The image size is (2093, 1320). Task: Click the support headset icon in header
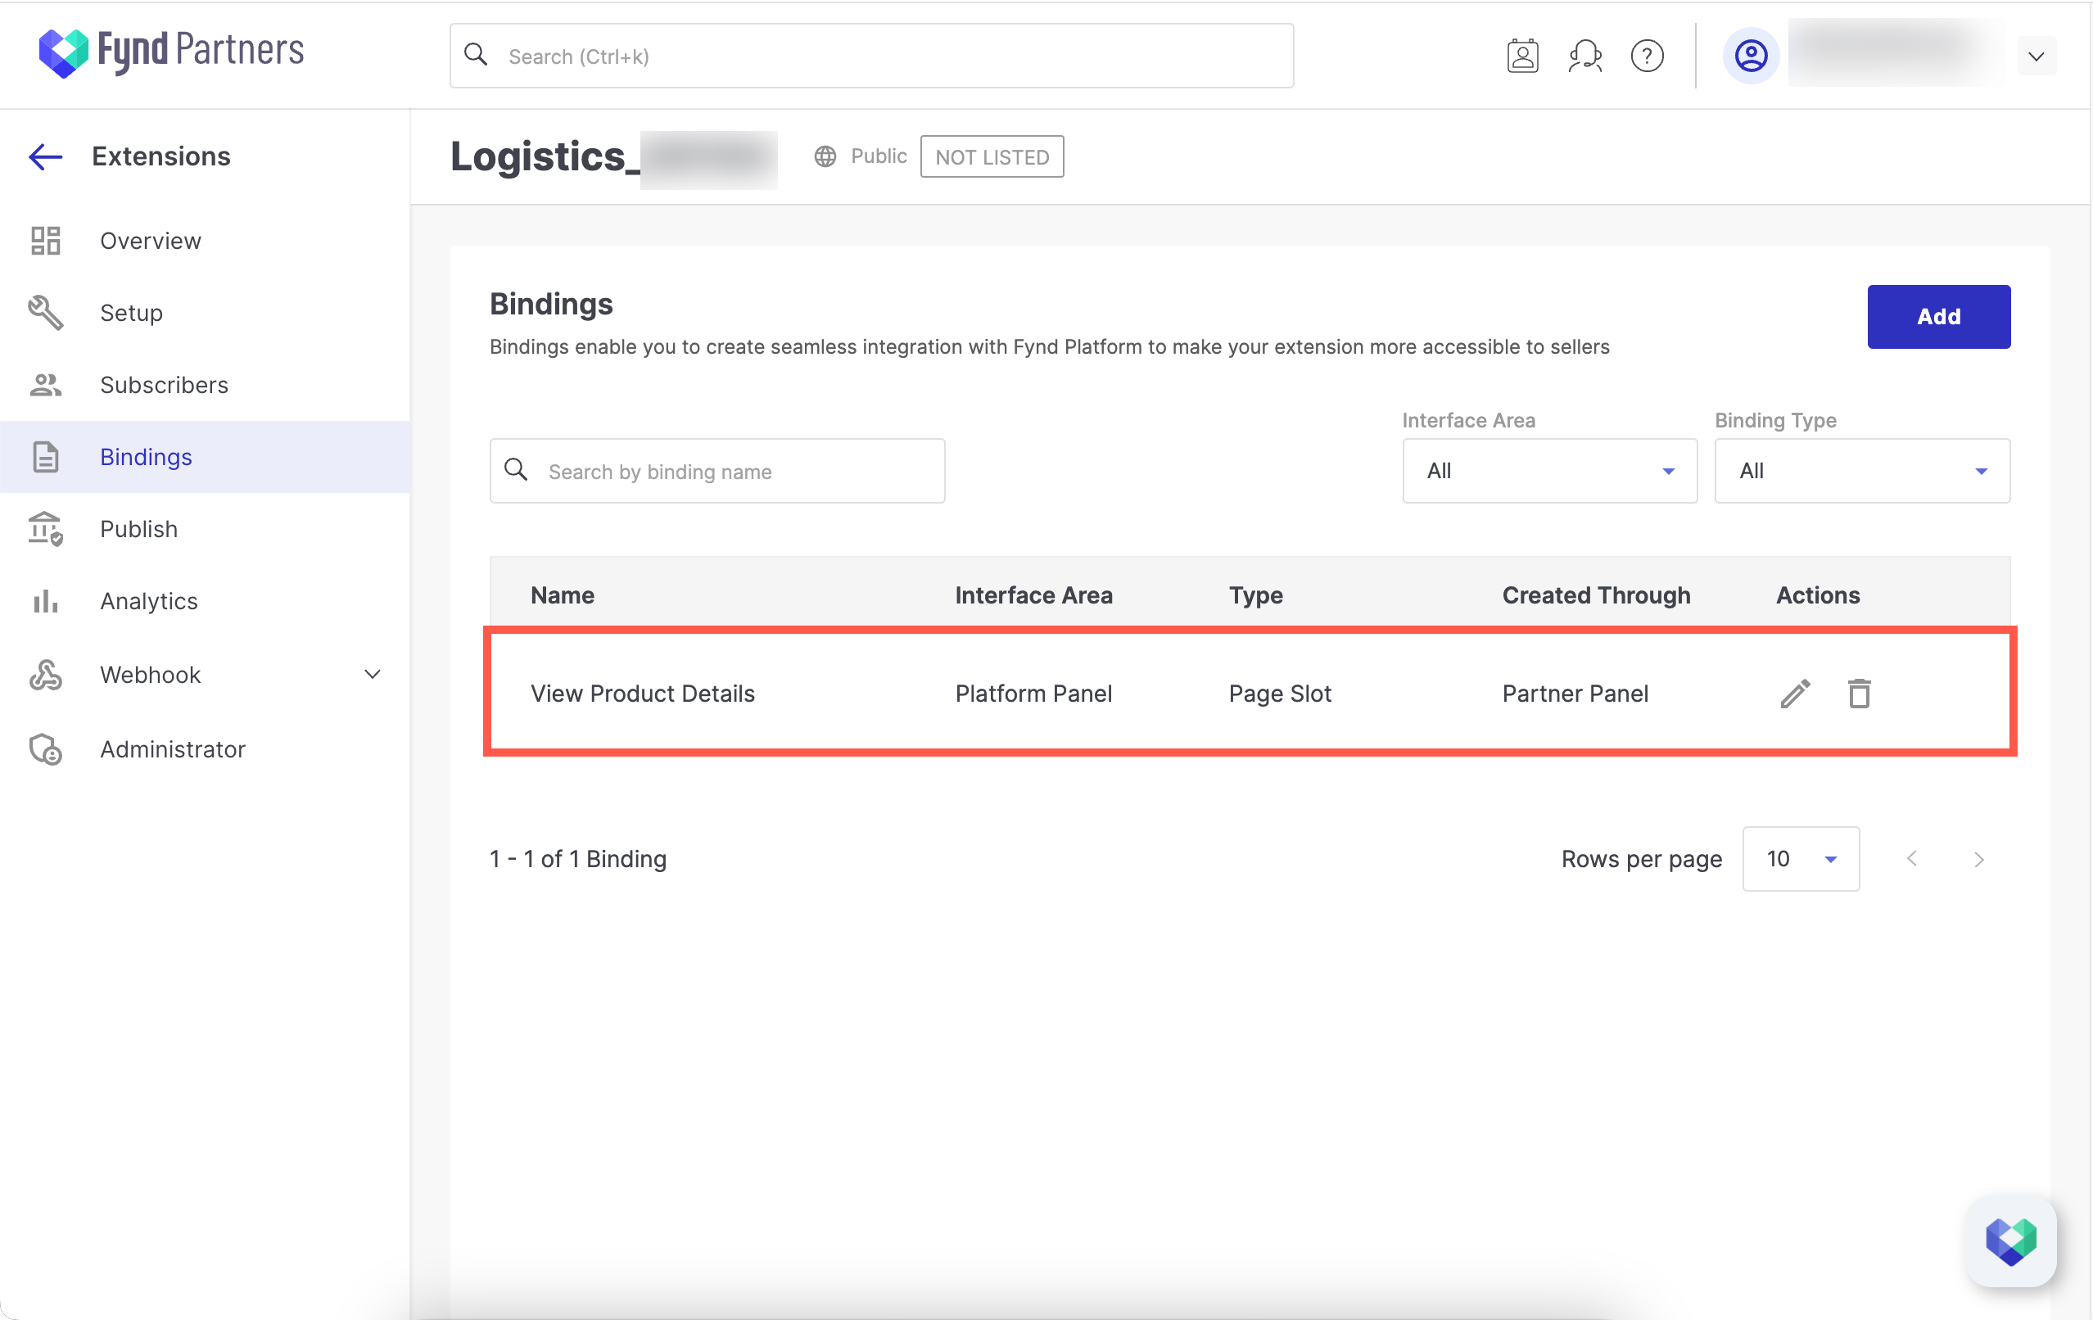1584,57
